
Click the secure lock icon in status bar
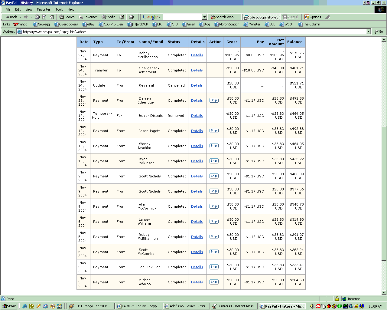337,299
